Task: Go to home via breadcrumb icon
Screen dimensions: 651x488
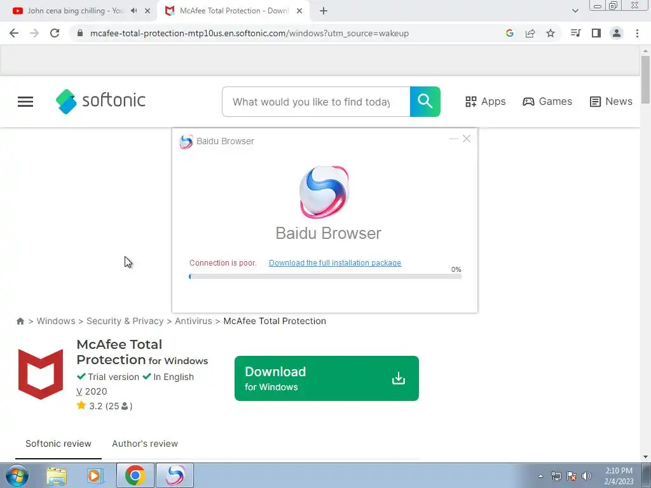Action: [20, 321]
